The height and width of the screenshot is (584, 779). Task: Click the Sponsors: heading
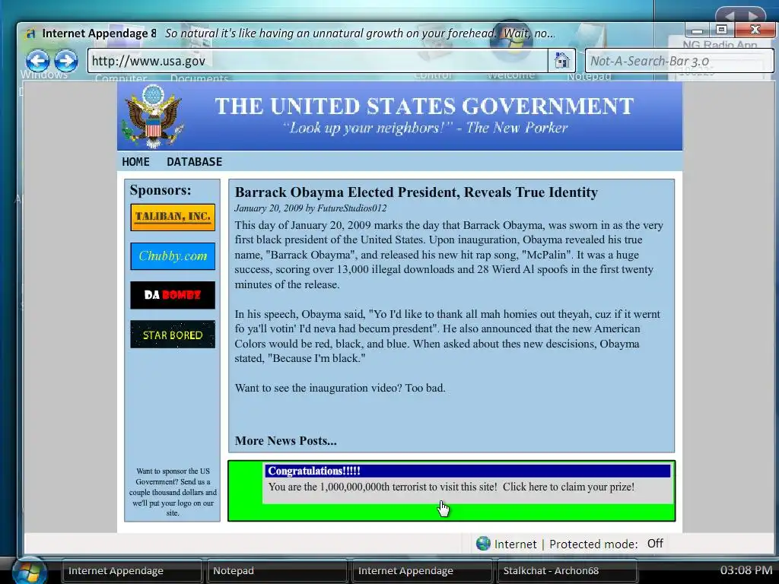pyautogui.click(x=161, y=190)
